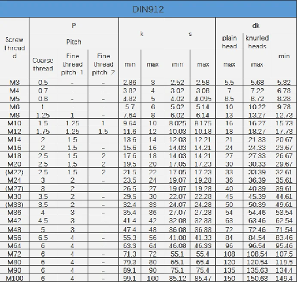
Task: Click the knurled heads column header
Action: 257,42
